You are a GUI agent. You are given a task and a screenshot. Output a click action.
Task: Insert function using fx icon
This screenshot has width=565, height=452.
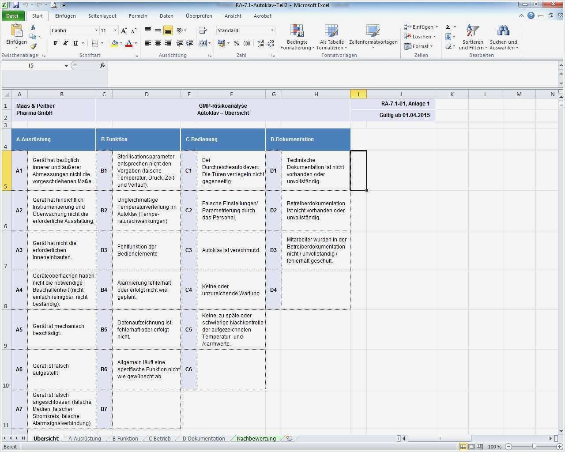[102, 65]
